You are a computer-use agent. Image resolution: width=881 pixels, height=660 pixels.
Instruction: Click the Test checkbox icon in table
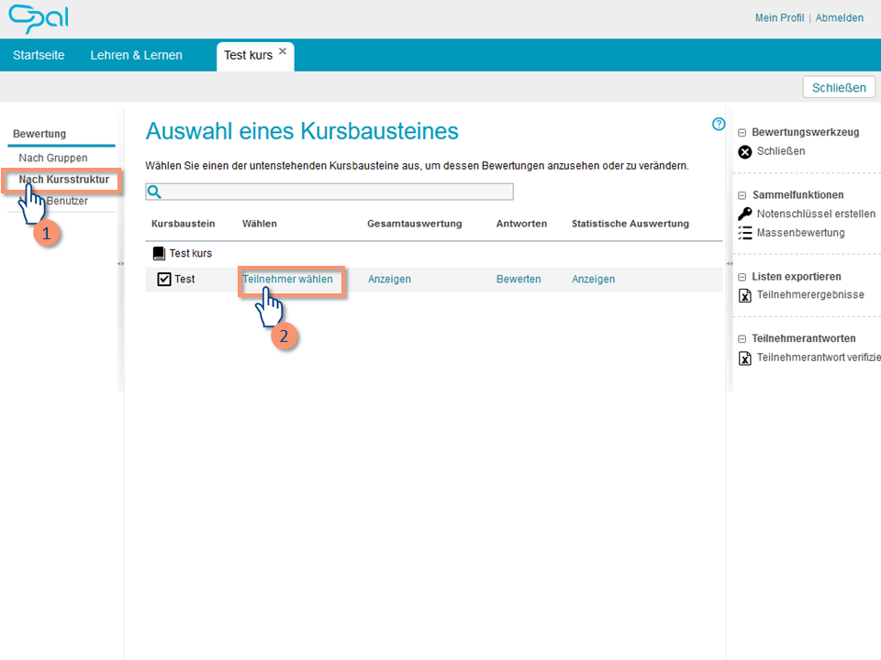(x=164, y=279)
